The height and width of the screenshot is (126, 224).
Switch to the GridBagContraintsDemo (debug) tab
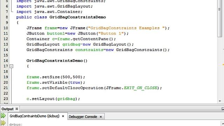click(34, 116)
